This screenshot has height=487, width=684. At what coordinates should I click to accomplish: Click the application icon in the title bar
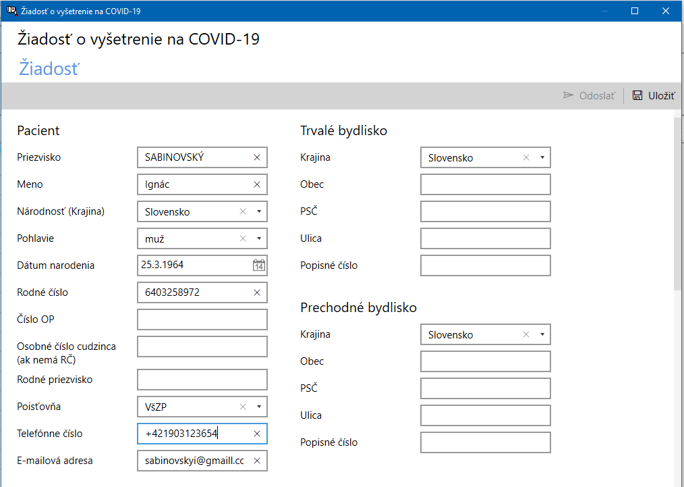coord(11,11)
